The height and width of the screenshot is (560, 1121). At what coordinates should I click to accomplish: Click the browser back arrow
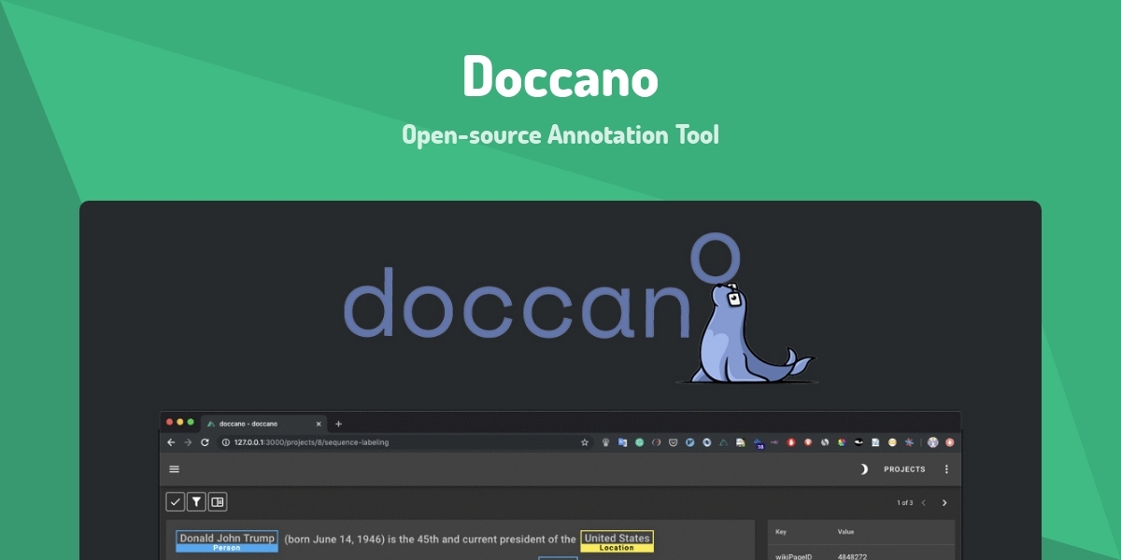171,441
